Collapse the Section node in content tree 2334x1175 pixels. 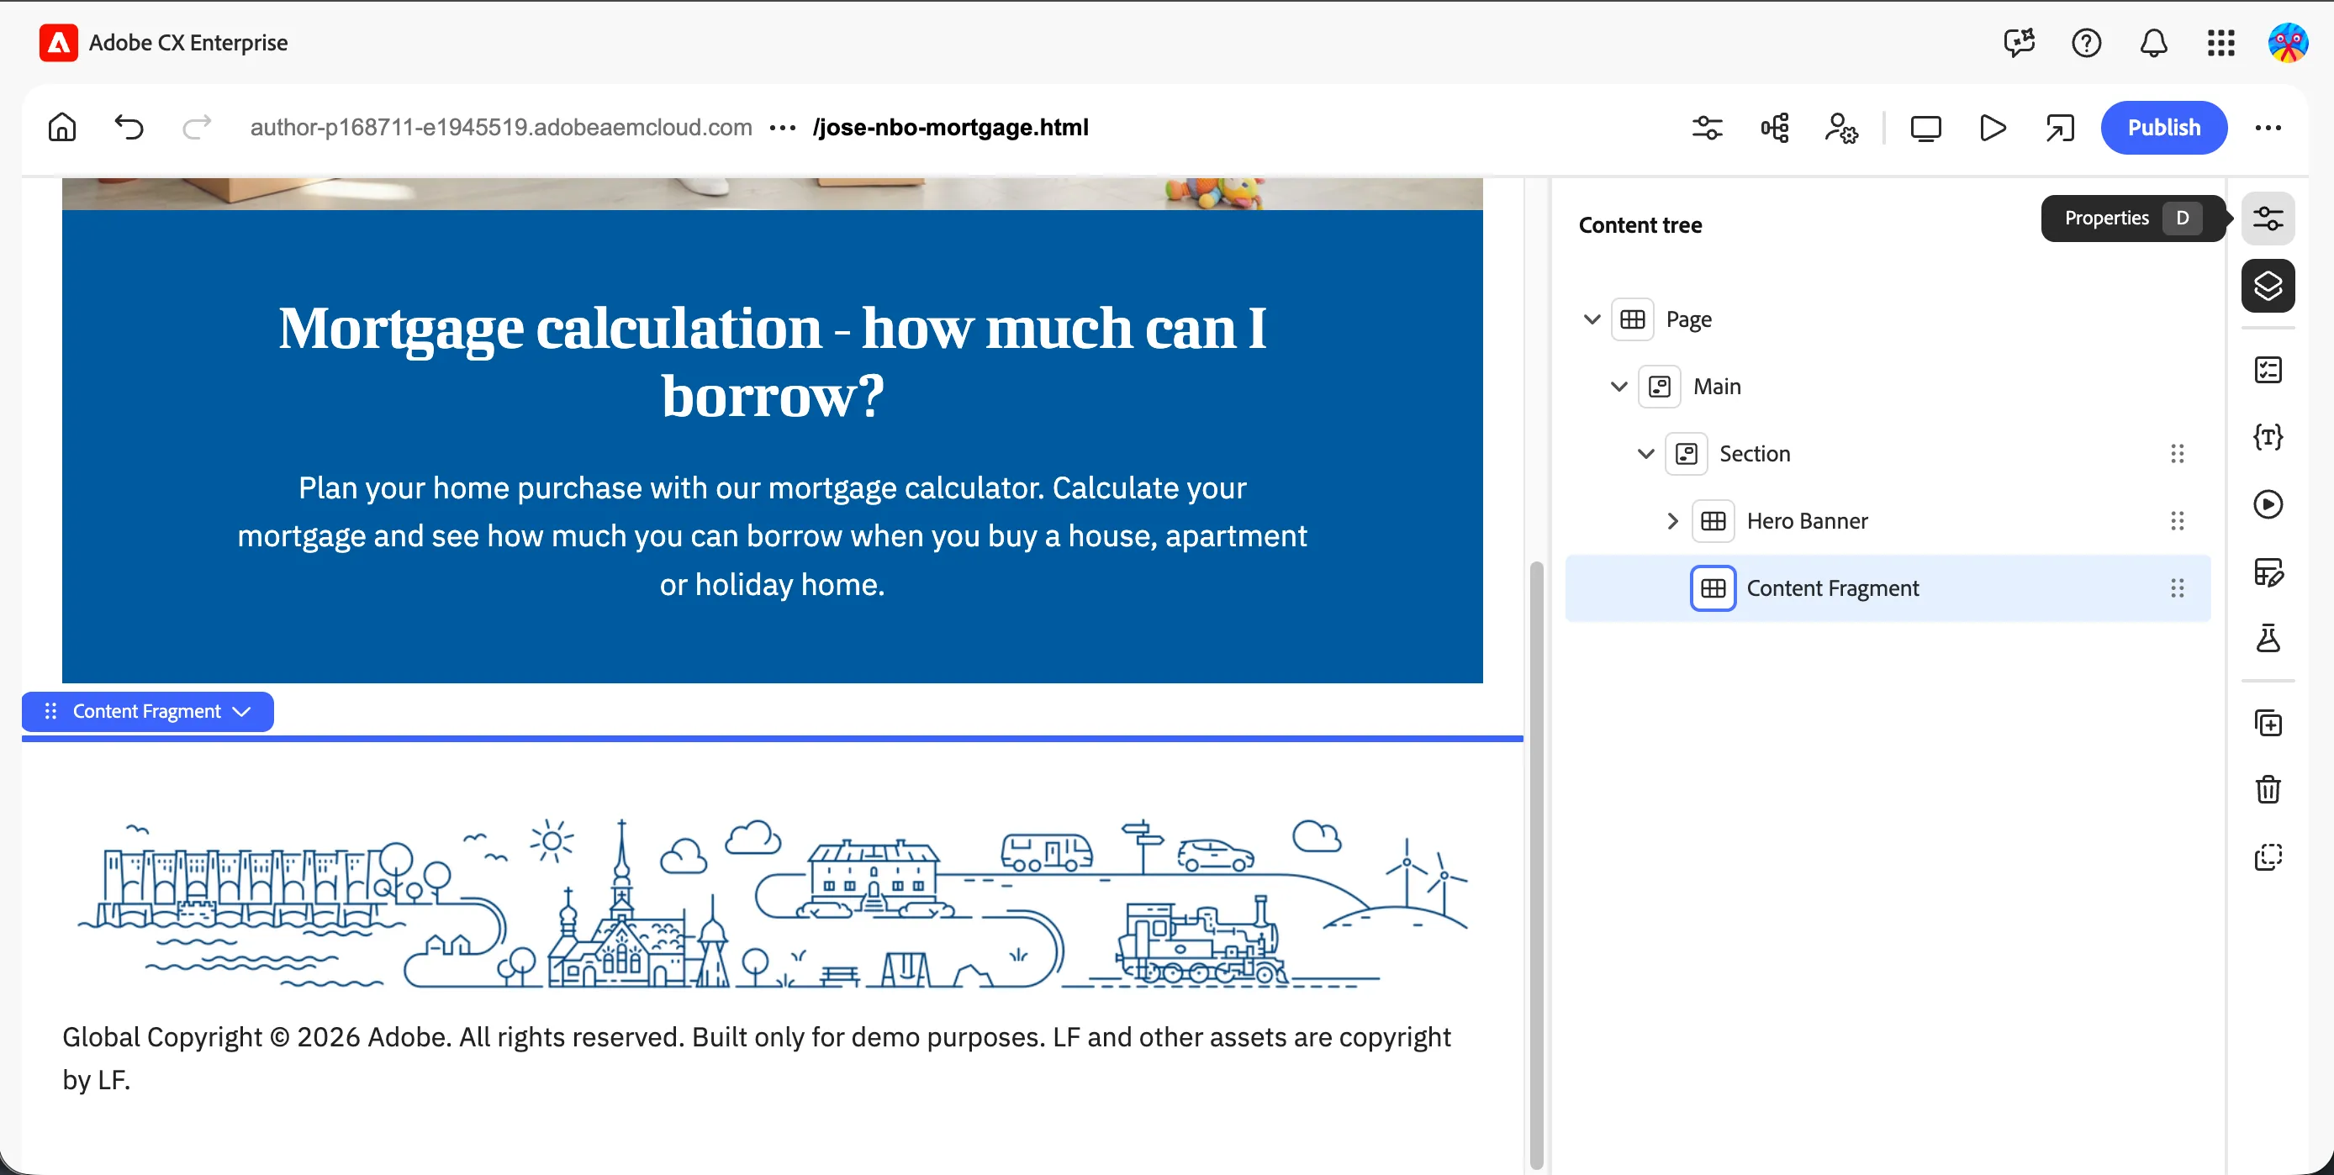(x=1645, y=454)
